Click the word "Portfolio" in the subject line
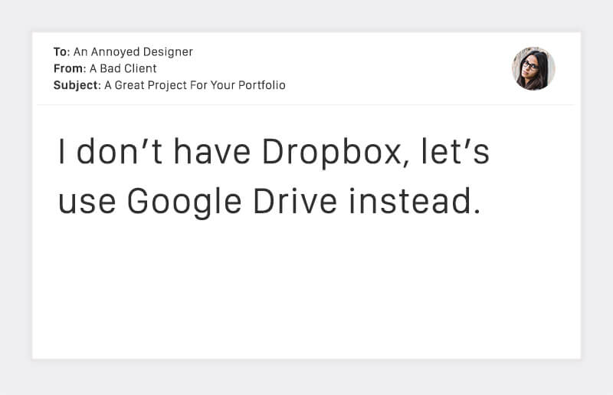Viewport: 613px width, 395px height. (x=261, y=85)
